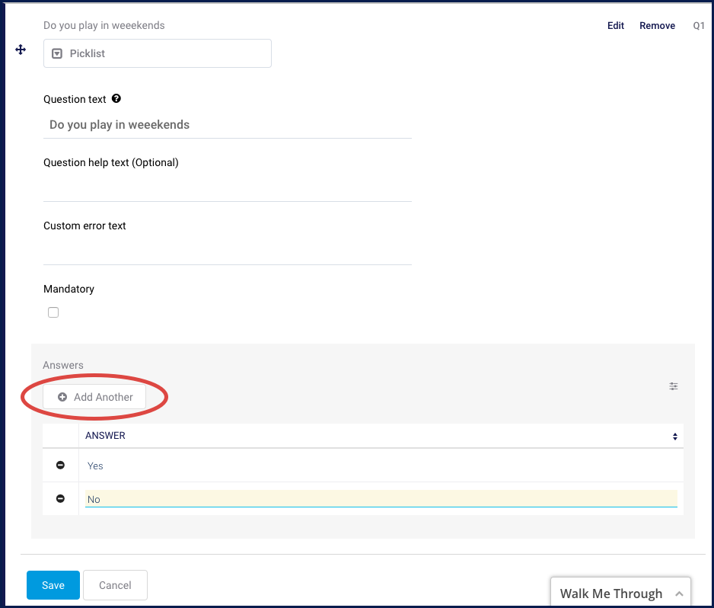This screenshot has height=608, width=714.
Task: Edit the Yes answer cell
Action: coord(381,466)
